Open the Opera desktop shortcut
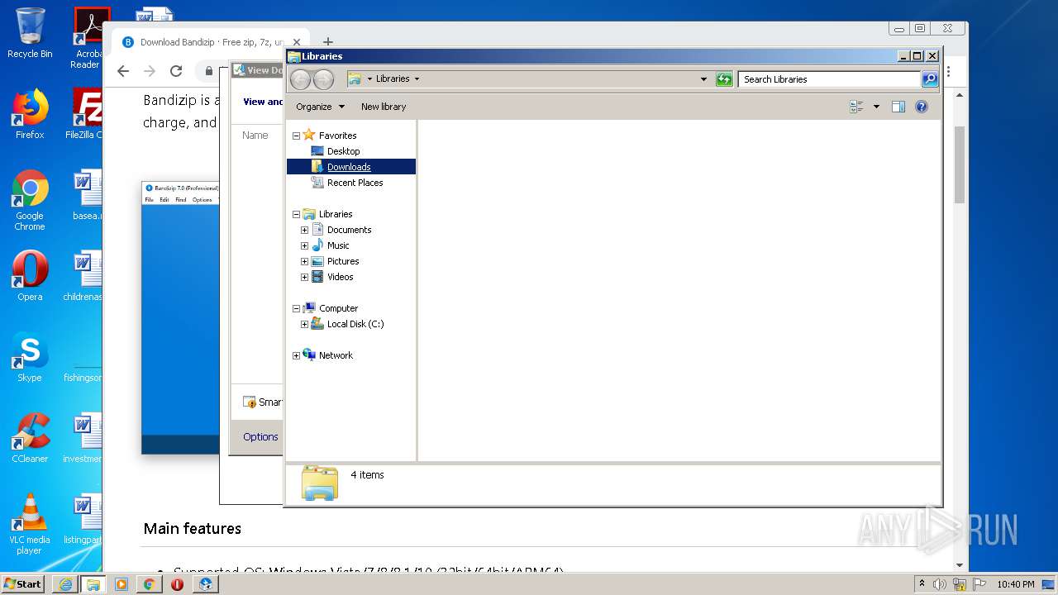The image size is (1058, 595). [x=30, y=276]
